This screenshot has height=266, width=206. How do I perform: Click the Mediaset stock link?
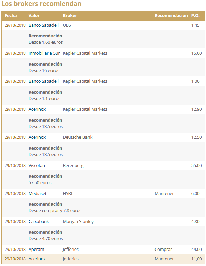38,193
